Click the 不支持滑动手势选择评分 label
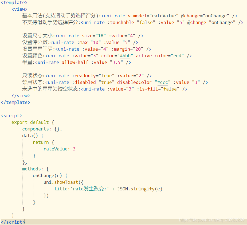The width and height of the screenshot is (247, 225). point(50,22)
